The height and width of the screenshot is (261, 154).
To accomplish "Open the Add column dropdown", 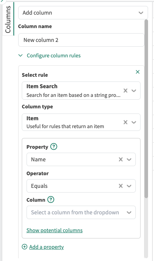I will pyautogui.click(x=83, y=13).
